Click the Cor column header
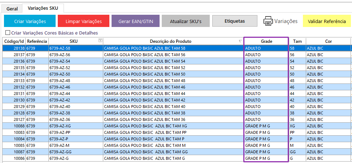Viewport: 352px width, 163px height. 328,41
